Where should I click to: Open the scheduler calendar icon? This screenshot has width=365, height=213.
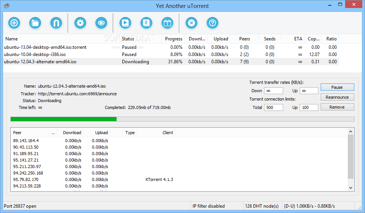[x=167, y=23]
